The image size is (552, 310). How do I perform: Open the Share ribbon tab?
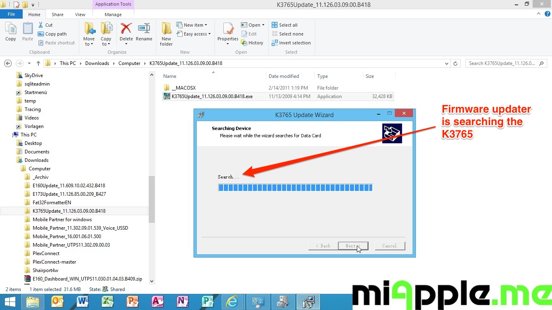57,15
